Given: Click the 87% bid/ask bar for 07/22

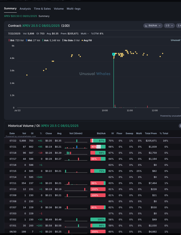Looking at the screenshot, I should point(98,140).
